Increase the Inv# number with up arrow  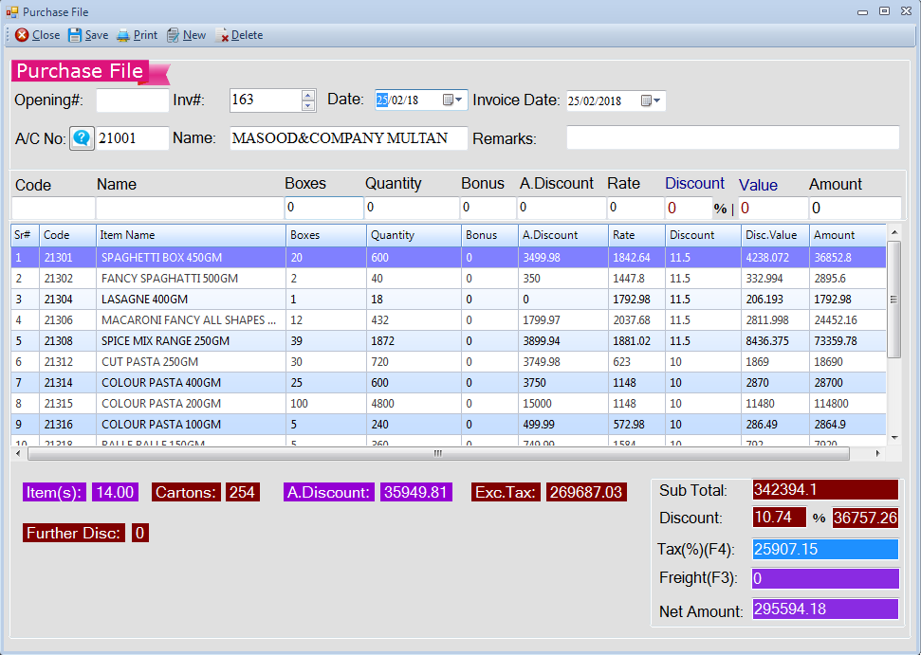coord(308,95)
